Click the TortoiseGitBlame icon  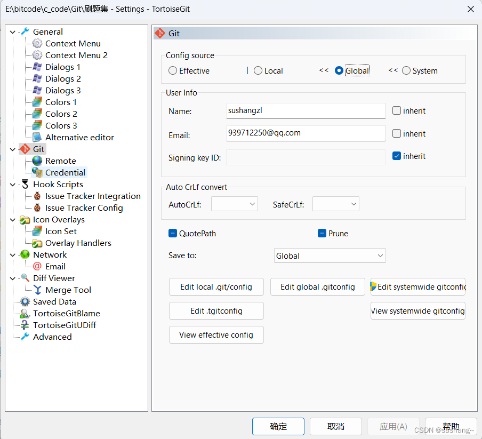pos(25,313)
